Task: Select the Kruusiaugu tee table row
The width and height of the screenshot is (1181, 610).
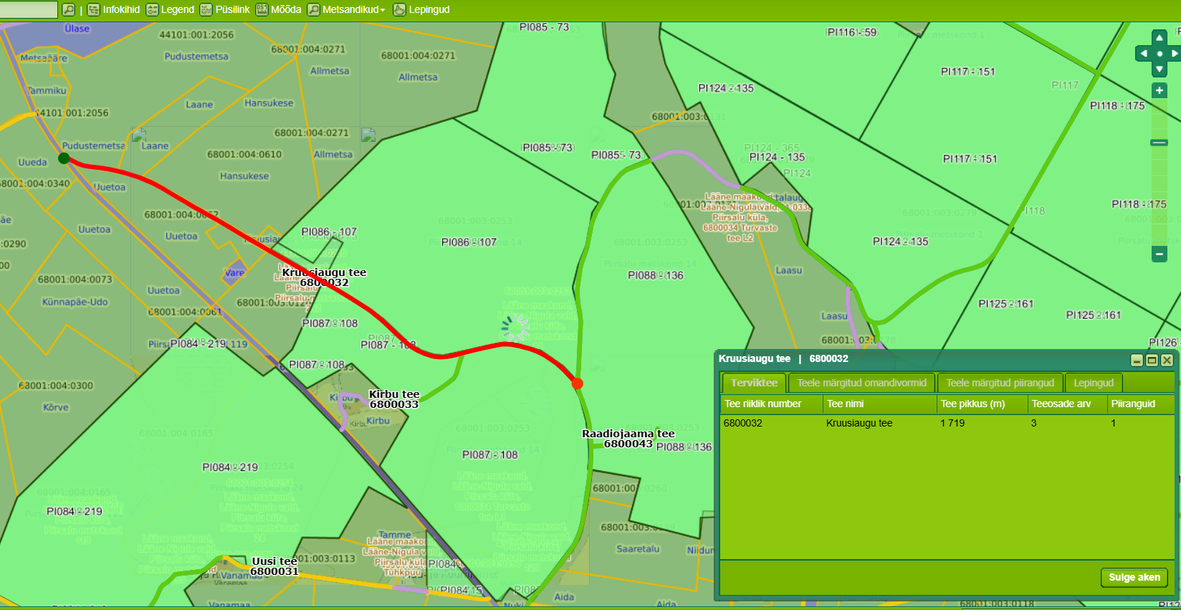Action: [x=860, y=423]
